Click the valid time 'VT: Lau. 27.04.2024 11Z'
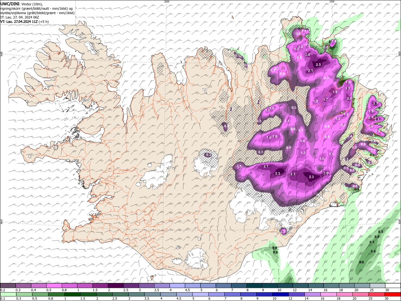The width and height of the screenshot is (401, 301). [x=19, y=22]
